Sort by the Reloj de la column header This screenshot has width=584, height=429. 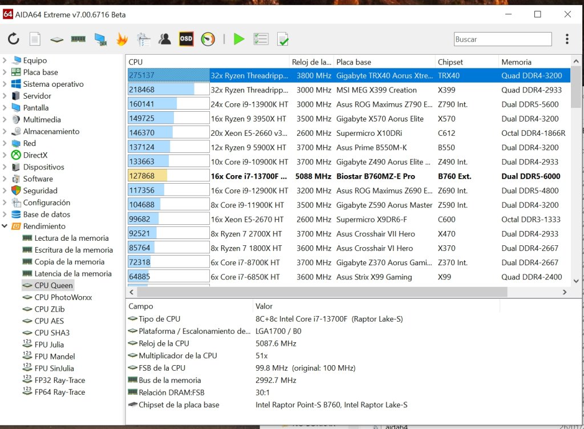pos(311,62)
